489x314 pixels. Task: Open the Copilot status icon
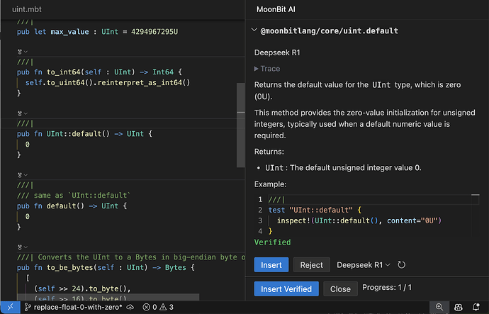coord(458,307)
